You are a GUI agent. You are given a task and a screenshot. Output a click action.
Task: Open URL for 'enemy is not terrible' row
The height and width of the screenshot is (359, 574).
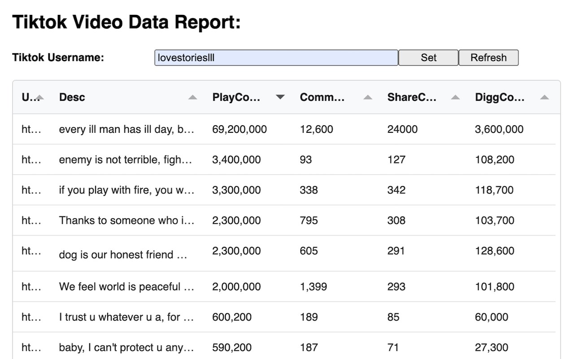(31, 160)
